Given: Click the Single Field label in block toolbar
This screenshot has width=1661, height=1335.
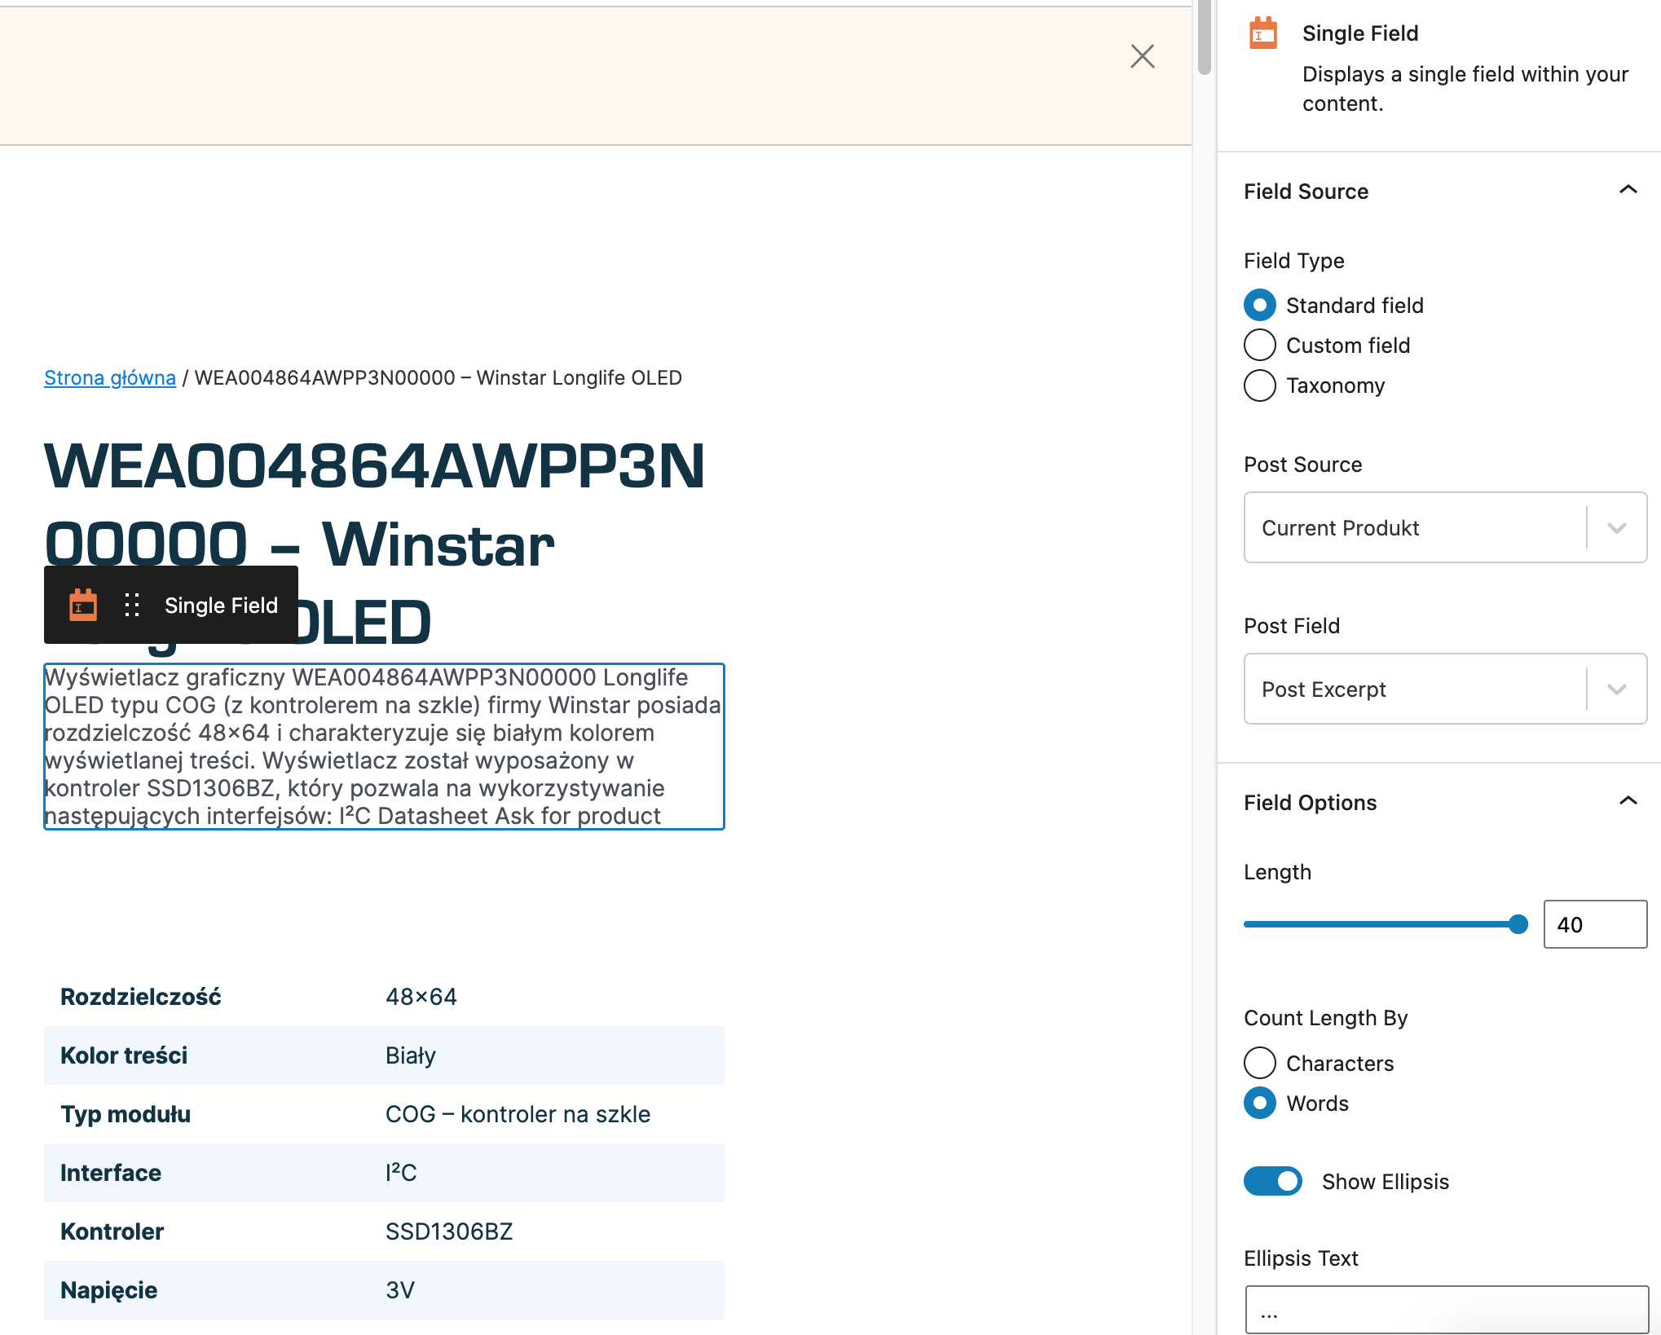Looking at the screenshot, I should pyautogui.click(x=221, y=605).
